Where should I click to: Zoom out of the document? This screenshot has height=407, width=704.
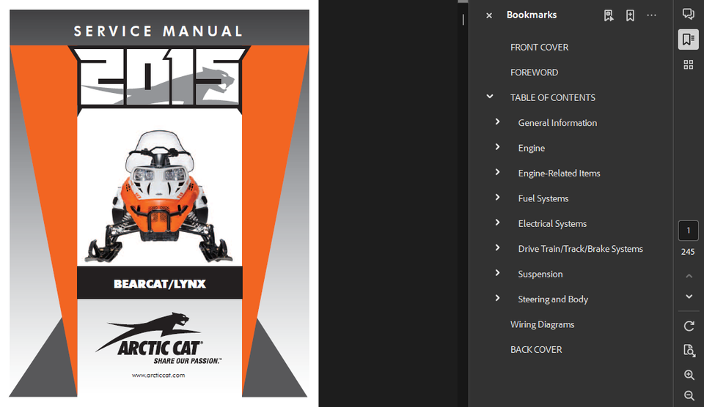click(689, 395)
